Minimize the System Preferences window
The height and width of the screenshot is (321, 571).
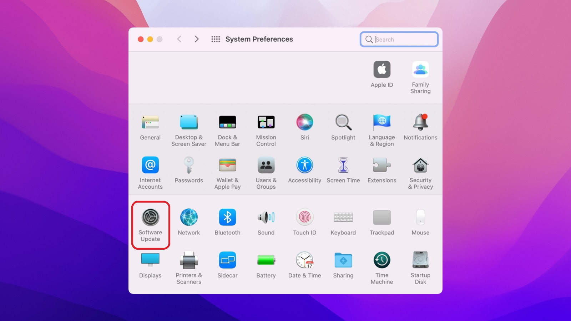coord(150,39)
